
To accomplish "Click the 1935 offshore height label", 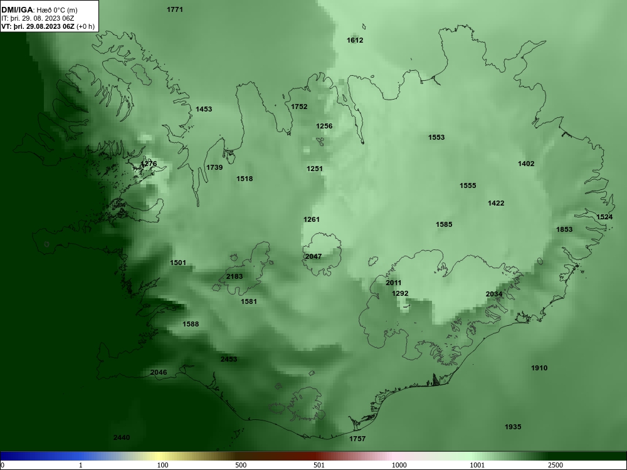I will pos(513,427).
